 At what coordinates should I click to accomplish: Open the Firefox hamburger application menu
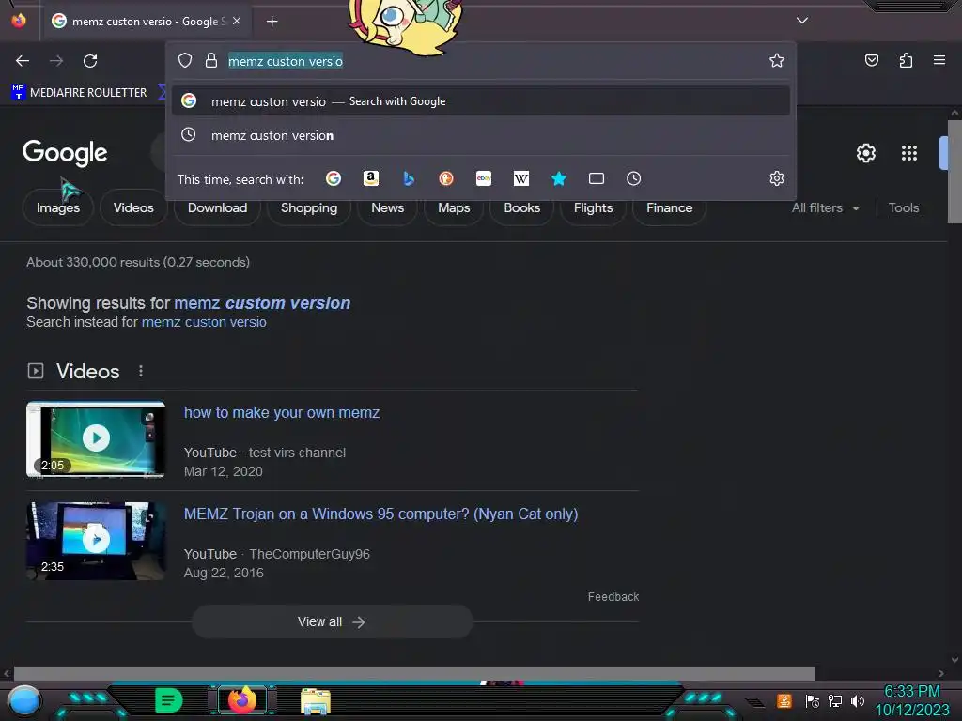pos(939,60)
